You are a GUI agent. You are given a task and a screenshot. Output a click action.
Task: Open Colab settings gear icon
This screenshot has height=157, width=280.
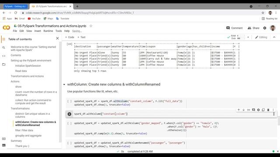click(265, 28)
